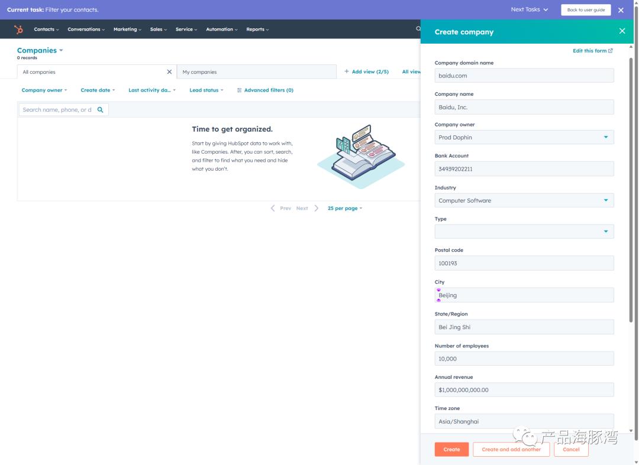Open the Advanced filters panel
639x465 pixels.
pos(265,90)
